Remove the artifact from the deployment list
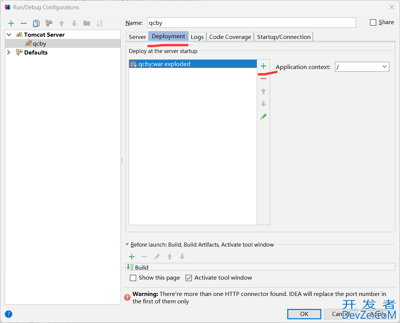The image size is (400, 323). [263, 79]
